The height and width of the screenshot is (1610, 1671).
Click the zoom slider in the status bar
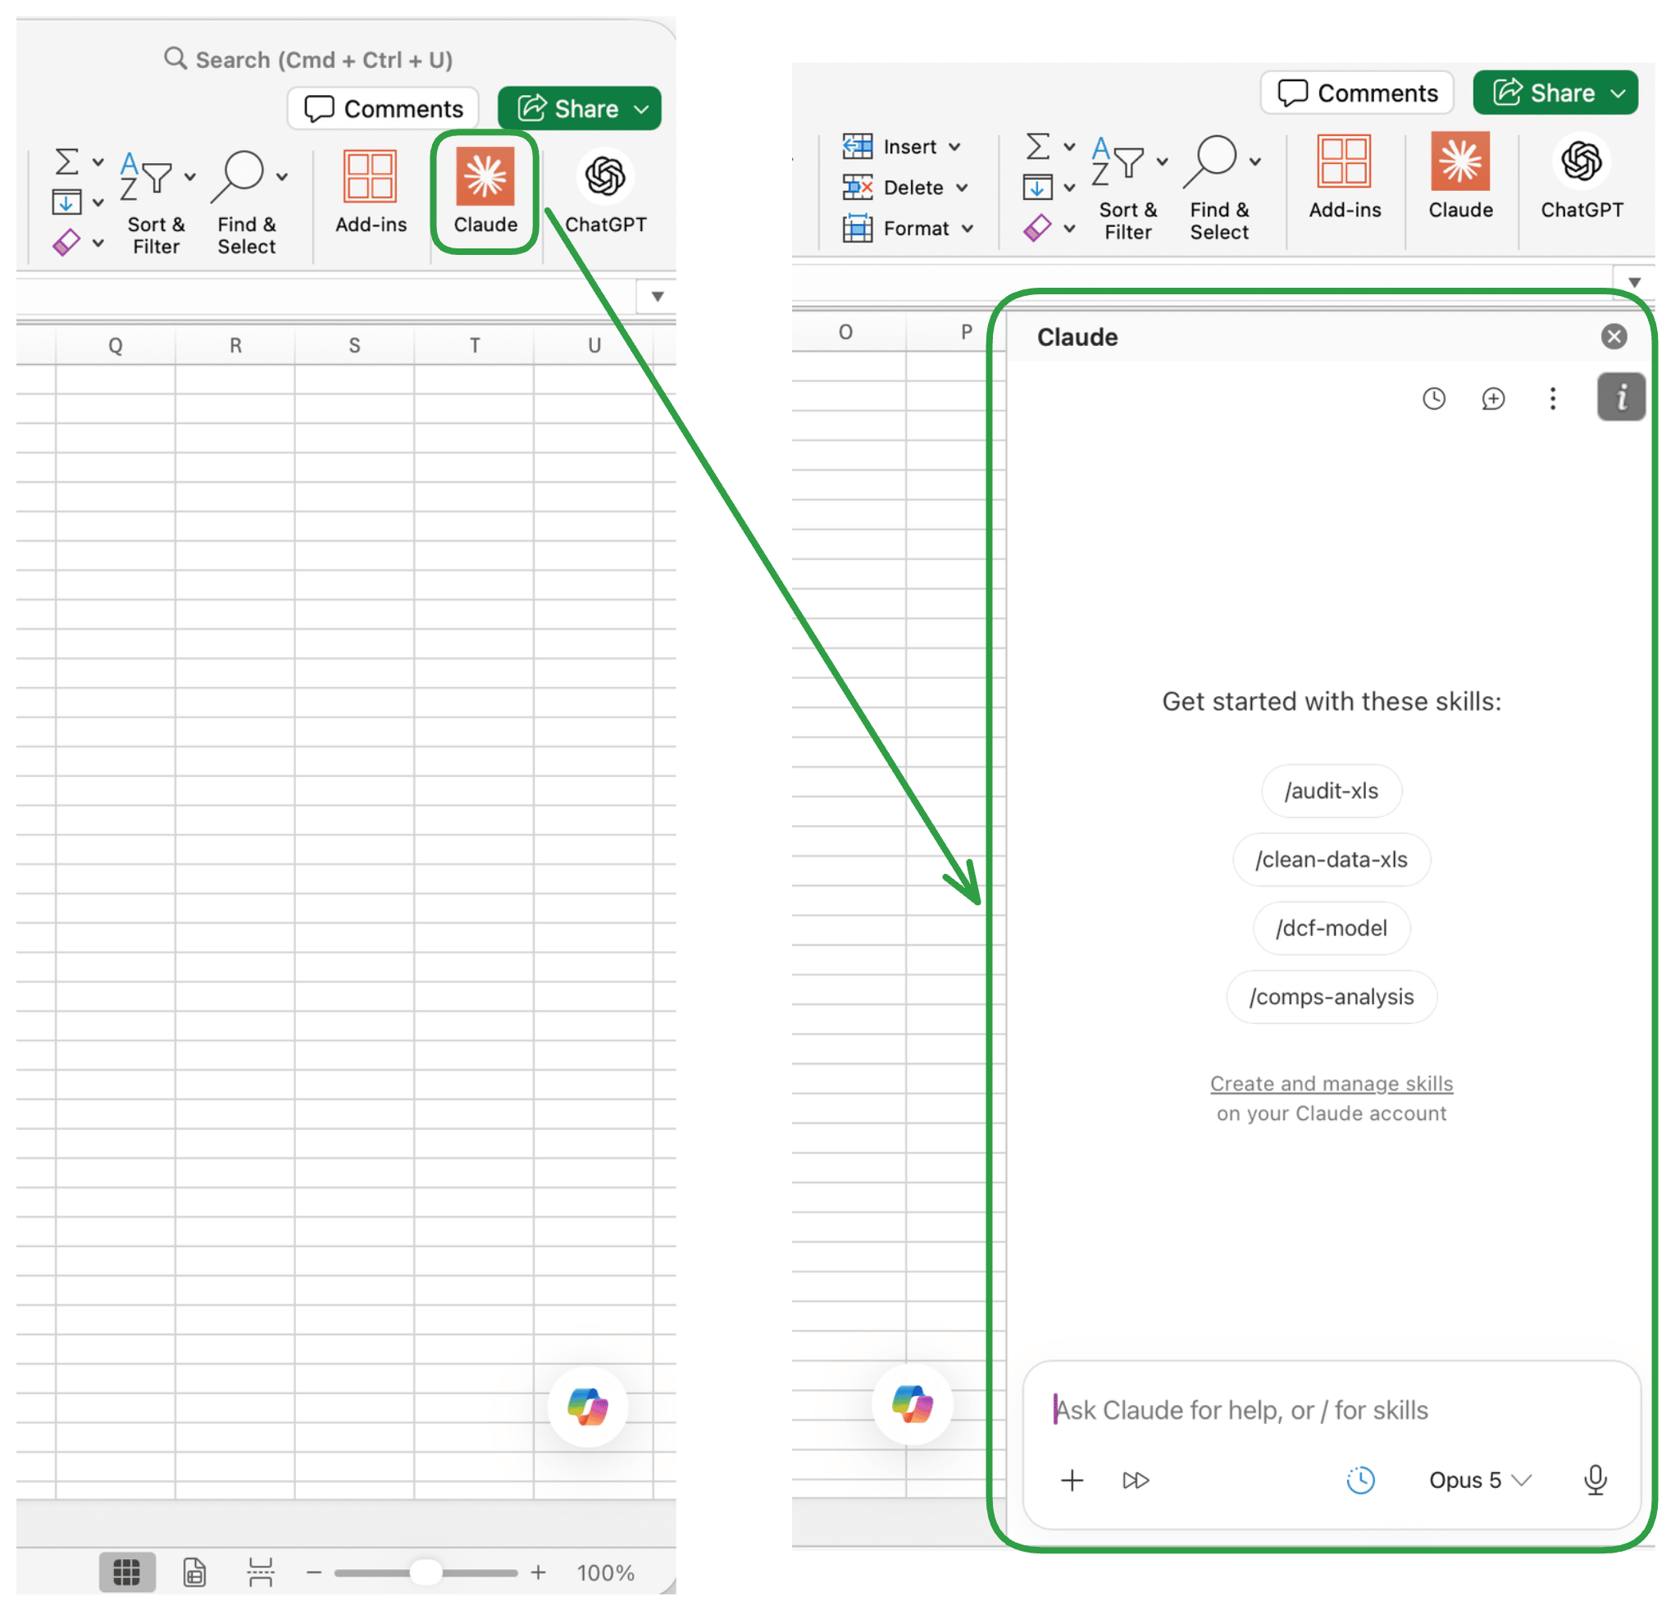pos(426,1571)
